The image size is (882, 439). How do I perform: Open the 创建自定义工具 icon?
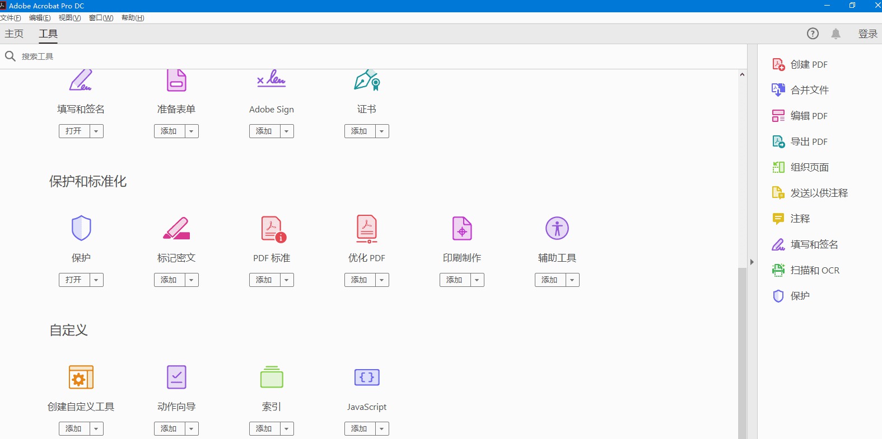pos(81,377)
